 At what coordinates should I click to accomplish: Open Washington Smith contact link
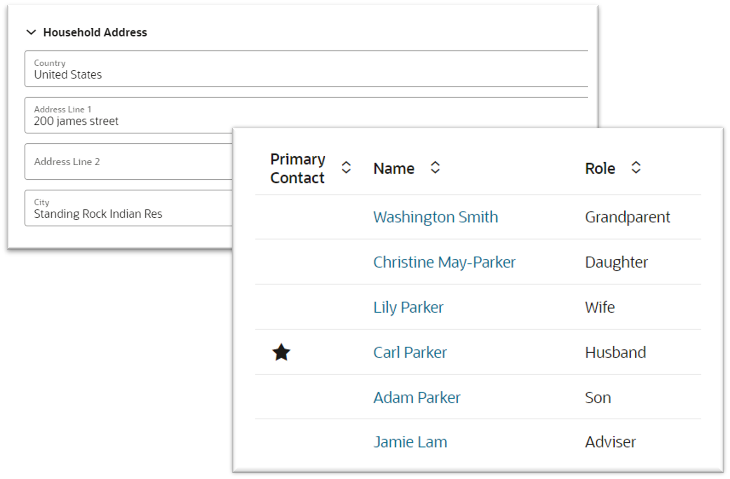pyautogui.click(x=436, y=217)
